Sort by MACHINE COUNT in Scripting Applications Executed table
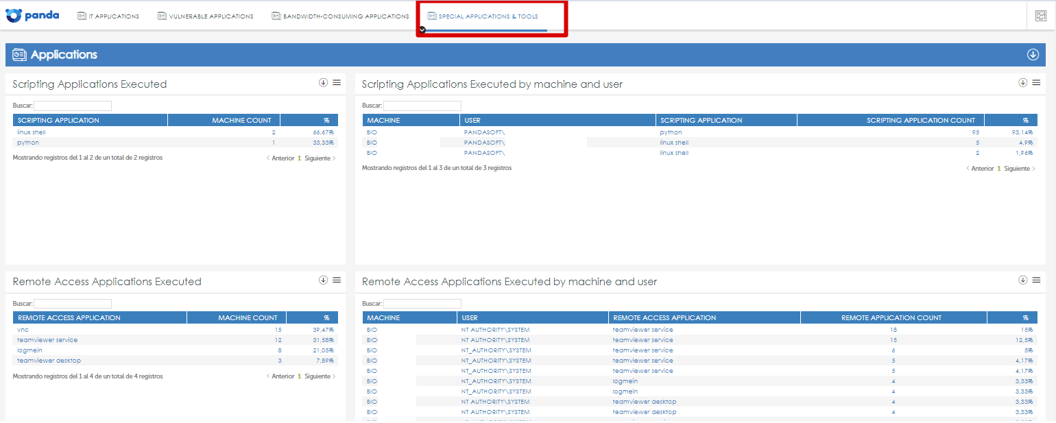 coord(224,120)
